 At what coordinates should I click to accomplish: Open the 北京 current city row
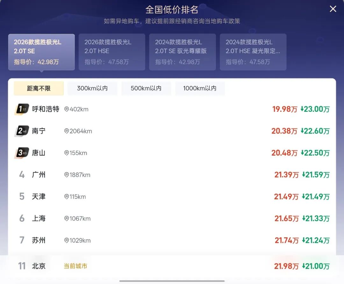coord(172,266)
